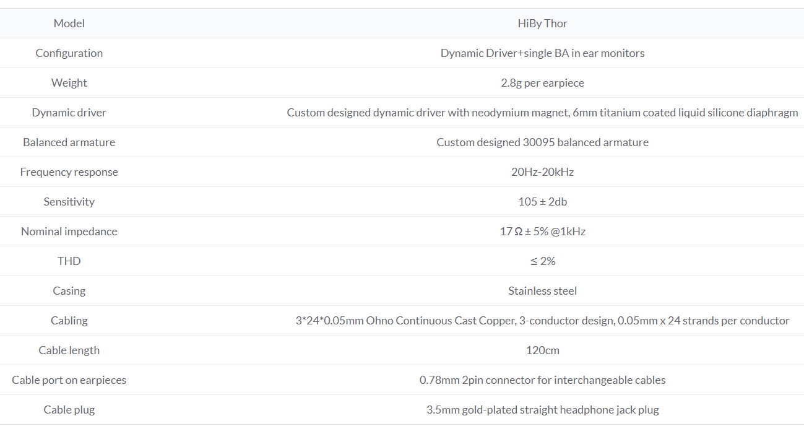Click the Sensitivity row label
Image resolution: width=804 pixels, height=434 pixels.
[x=69, y=201]
